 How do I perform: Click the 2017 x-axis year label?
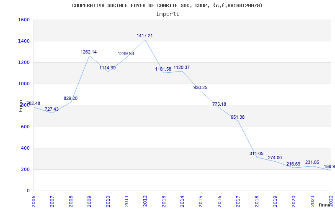coord(238,201)
